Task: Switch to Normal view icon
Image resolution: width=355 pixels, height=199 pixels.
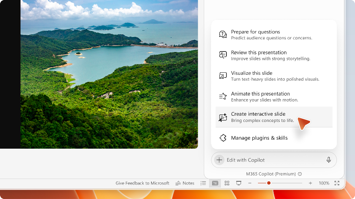Action: (215, 183)
